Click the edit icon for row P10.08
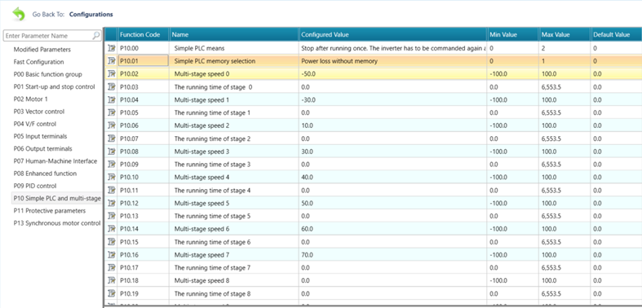This screenshot has width=642, height=308. pyautogui.click(x=112, y=152)
